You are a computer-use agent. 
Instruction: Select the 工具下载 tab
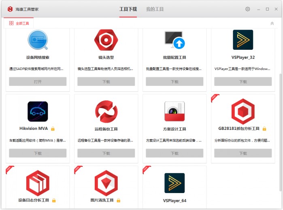tap(128, 9)
